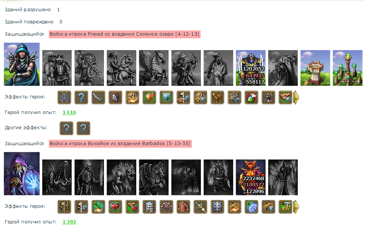365x229 pixels.
Task: Open Freied's army from Соленое озеро label
Action: pyautogui.click(x=124, y=34)
